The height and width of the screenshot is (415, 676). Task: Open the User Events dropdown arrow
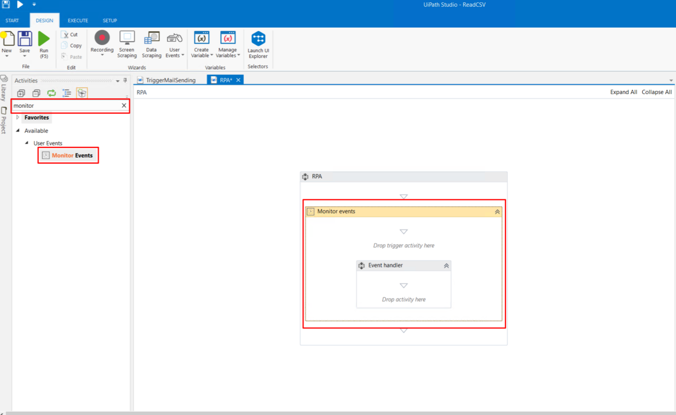183,56
